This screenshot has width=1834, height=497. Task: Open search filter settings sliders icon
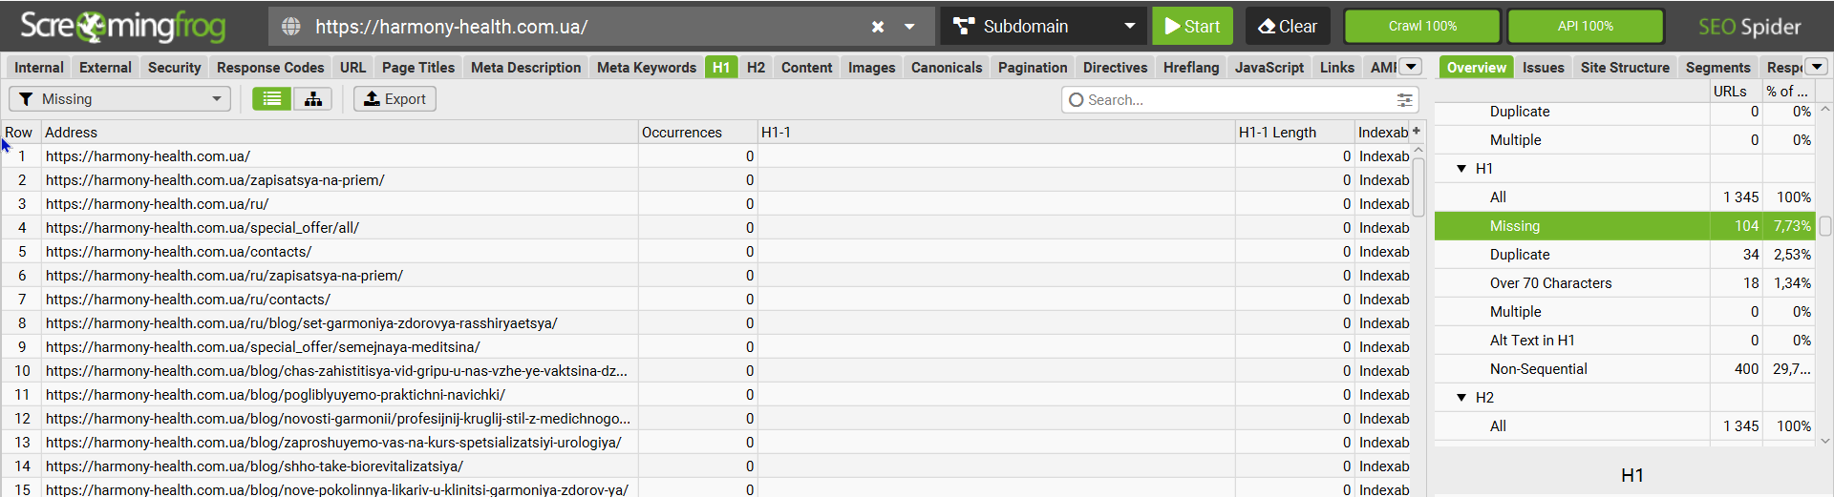click(1404, 99)
